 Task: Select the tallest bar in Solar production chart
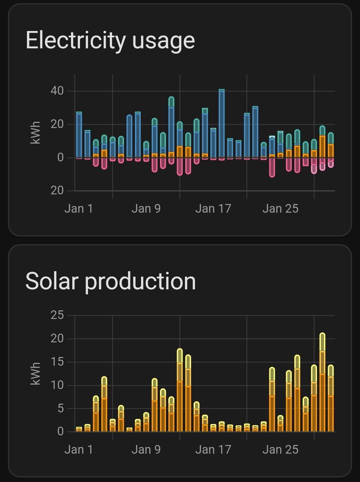click(x=322, y=383)
